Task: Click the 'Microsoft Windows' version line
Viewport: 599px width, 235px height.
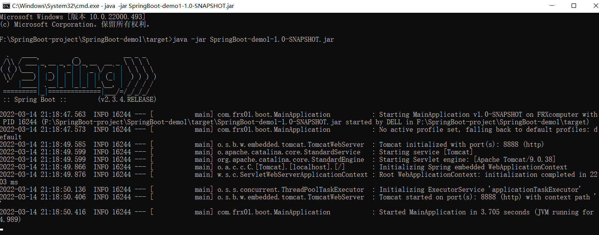Action: [73, 17]
